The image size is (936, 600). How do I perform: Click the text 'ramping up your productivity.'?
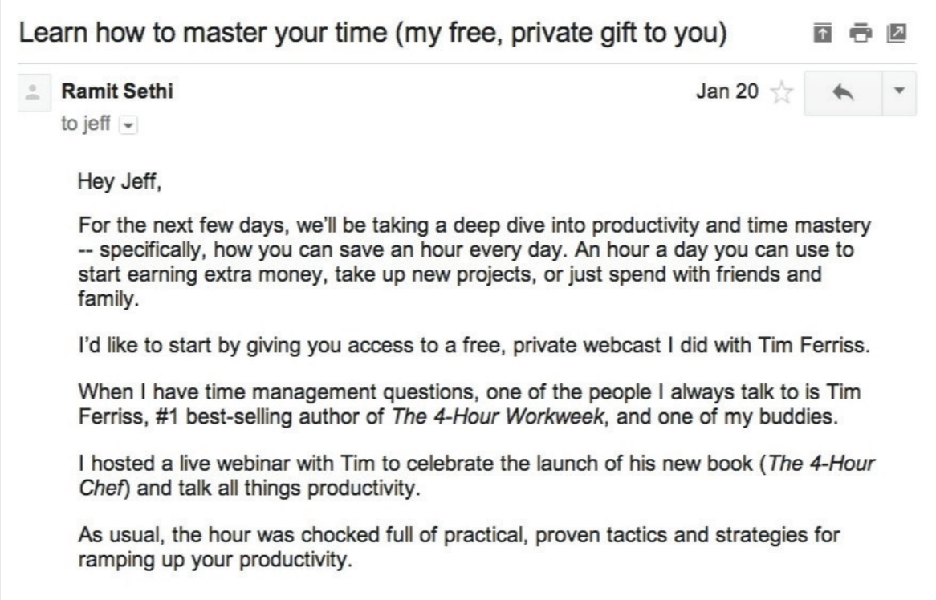pos(215,559)
